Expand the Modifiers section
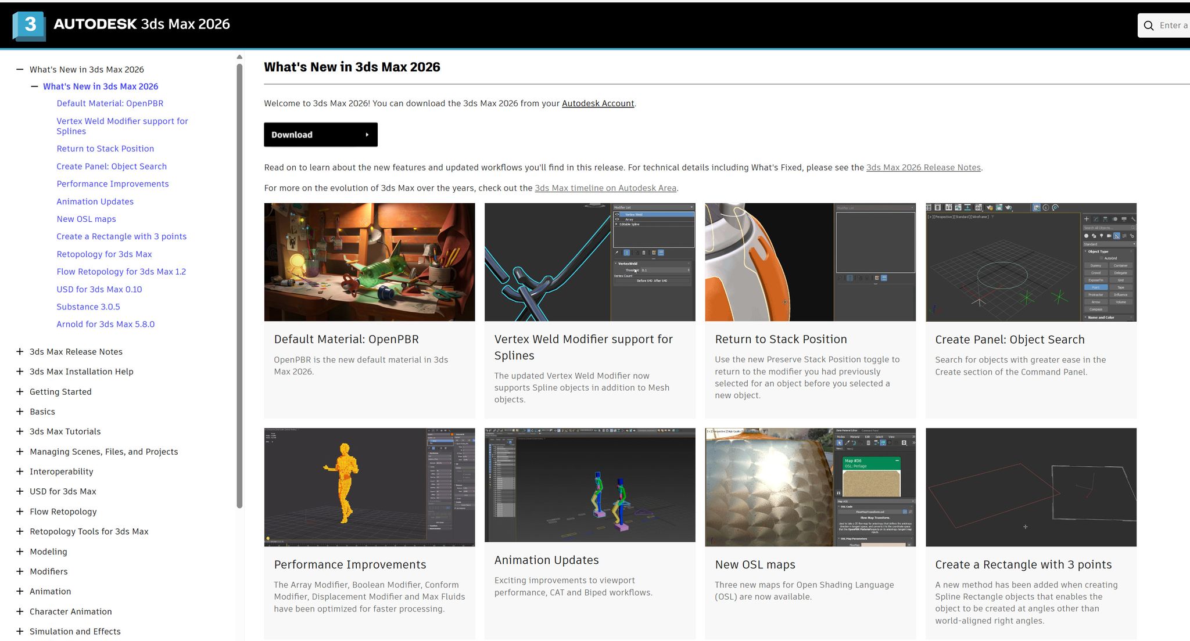The image size is (1190, 641). pos(20,571)
